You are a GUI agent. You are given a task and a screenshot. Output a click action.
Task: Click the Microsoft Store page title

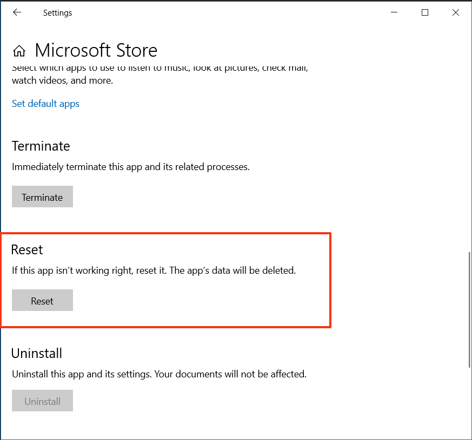(96, 50)
